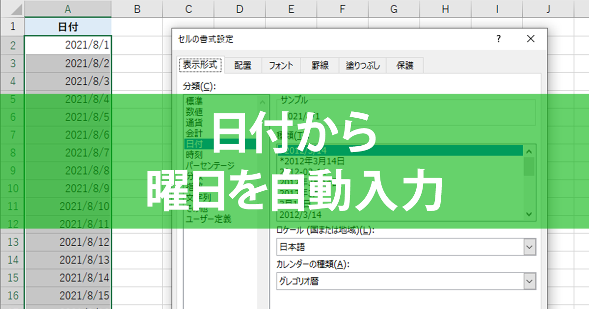
Task: Expand the ロケール 日本語 dropdown
Action: tap(529, 248)
